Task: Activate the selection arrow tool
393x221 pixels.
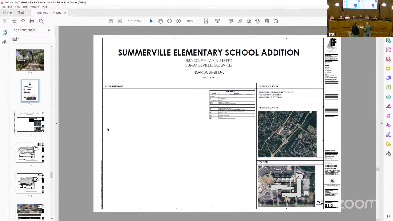Action: click(151, 21)
